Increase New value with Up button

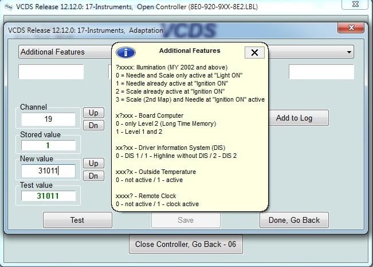pyautogui.click(x=93, y=163)
